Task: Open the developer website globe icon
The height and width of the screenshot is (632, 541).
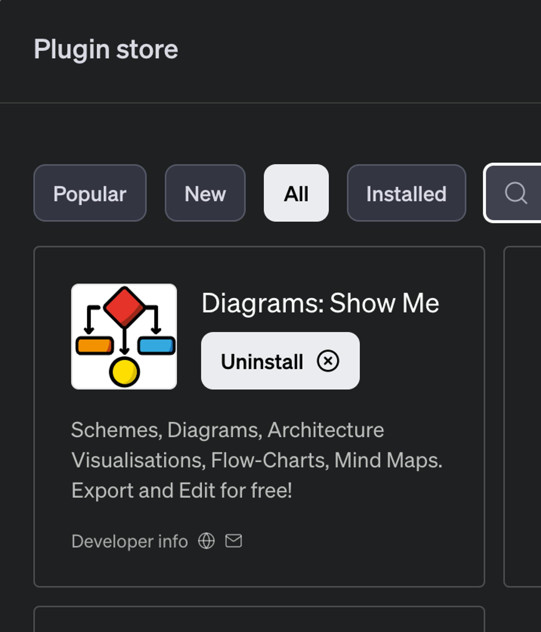Action: [206, 541]
